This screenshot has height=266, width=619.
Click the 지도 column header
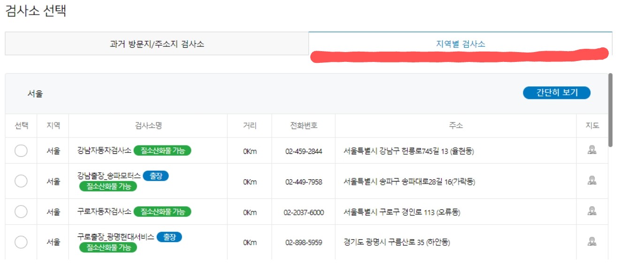592,126
